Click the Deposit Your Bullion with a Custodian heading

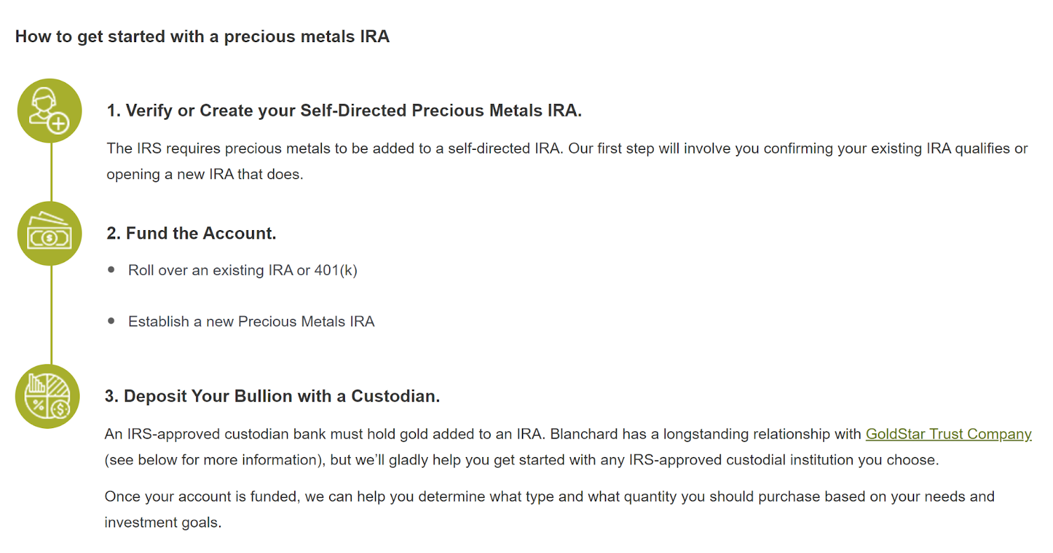(x=272, y=396)
